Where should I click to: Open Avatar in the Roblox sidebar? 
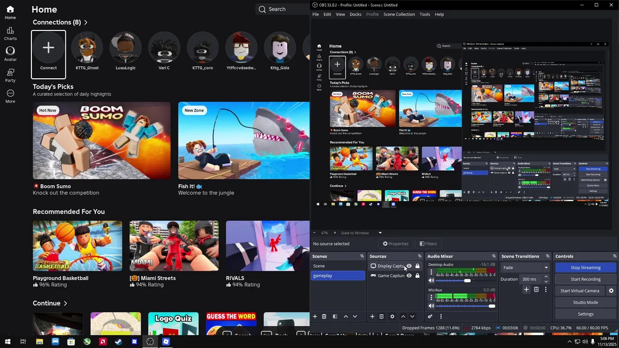click(x=10, y=54)
